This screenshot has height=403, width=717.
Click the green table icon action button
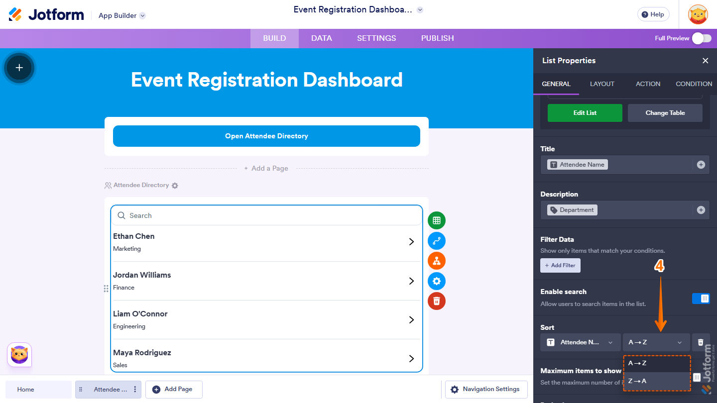tap(437, 220)
